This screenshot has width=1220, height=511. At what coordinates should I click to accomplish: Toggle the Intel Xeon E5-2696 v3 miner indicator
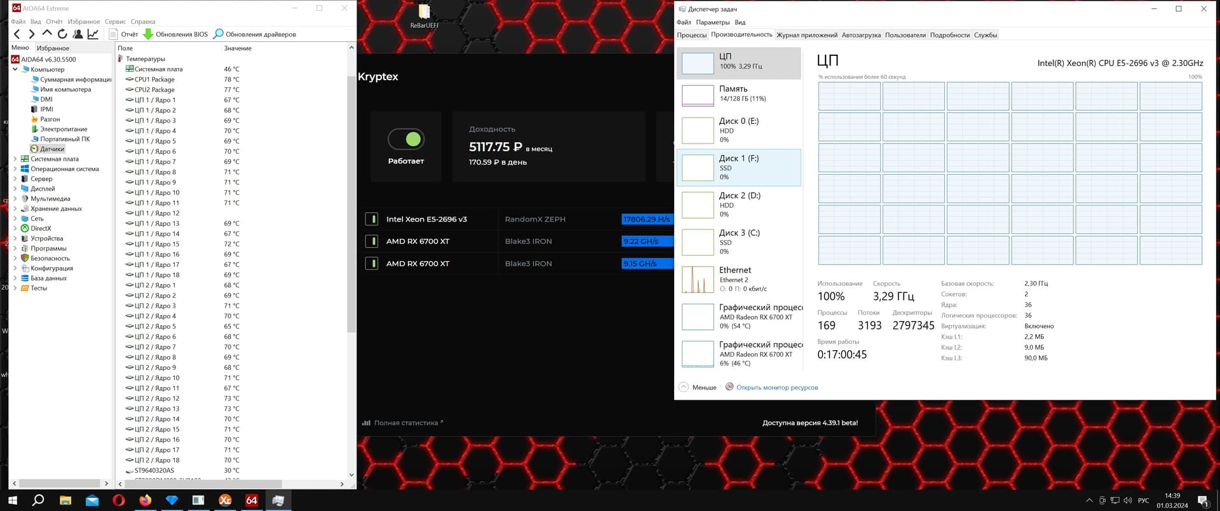point(372,219)
